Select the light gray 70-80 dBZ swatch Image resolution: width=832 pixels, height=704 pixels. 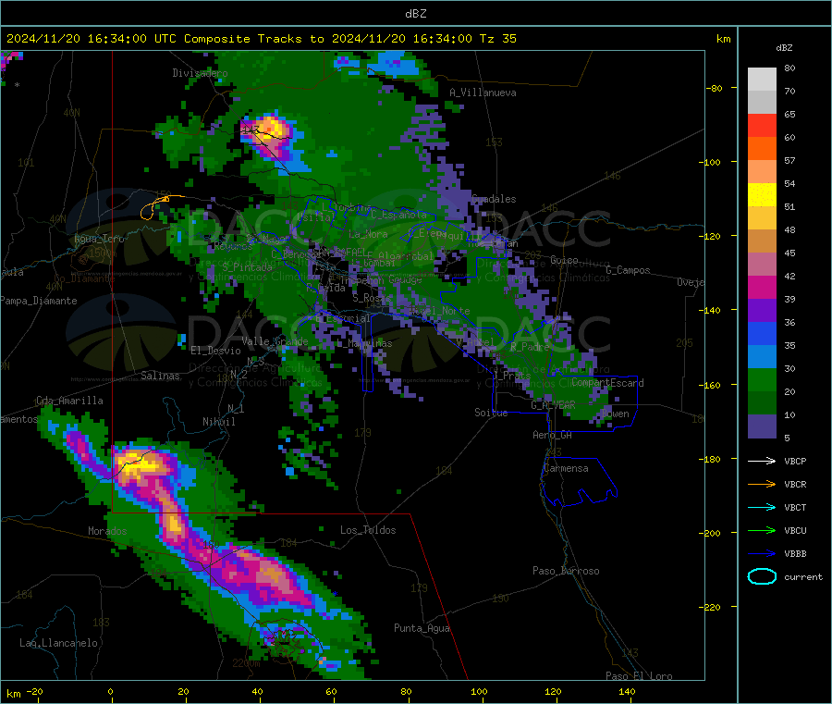pyautogui.click(x=762, y=80)
